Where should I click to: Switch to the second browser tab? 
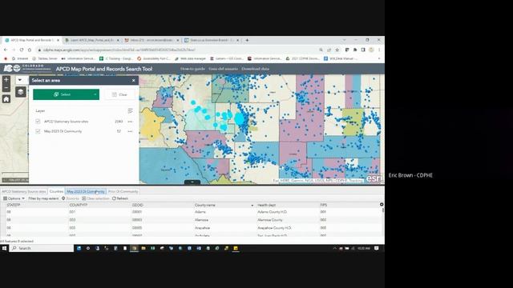[91, 40]
